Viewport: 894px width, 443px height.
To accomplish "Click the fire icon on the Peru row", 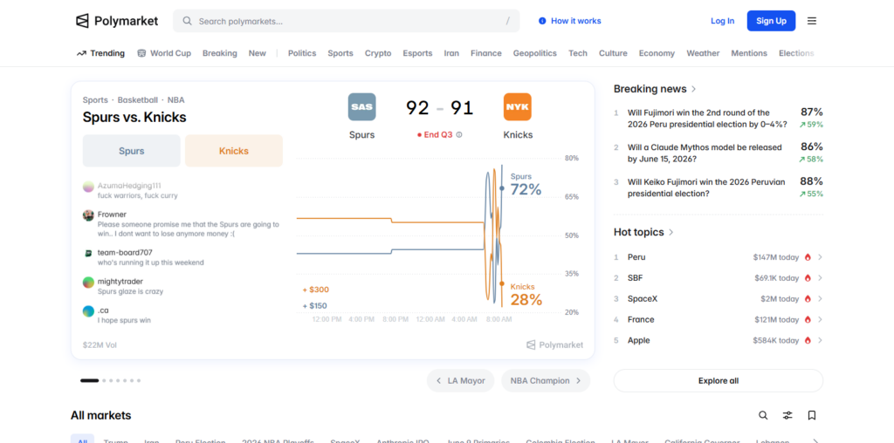I will [x=808, y=257].
